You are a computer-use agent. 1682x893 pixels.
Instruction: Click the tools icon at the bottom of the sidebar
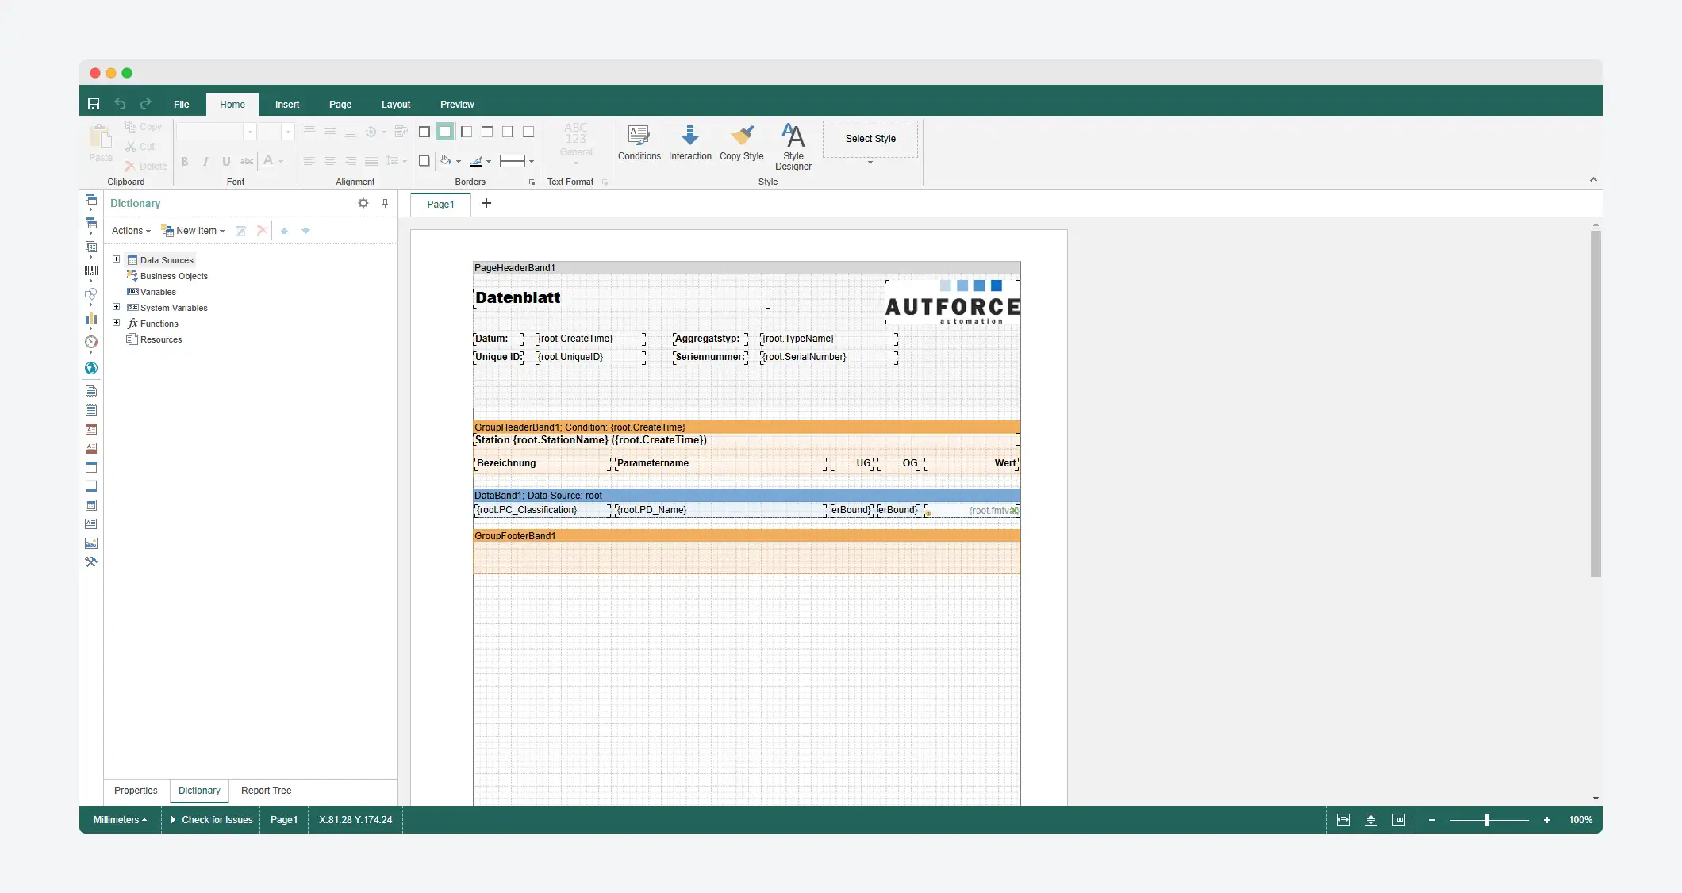[91, 562]
